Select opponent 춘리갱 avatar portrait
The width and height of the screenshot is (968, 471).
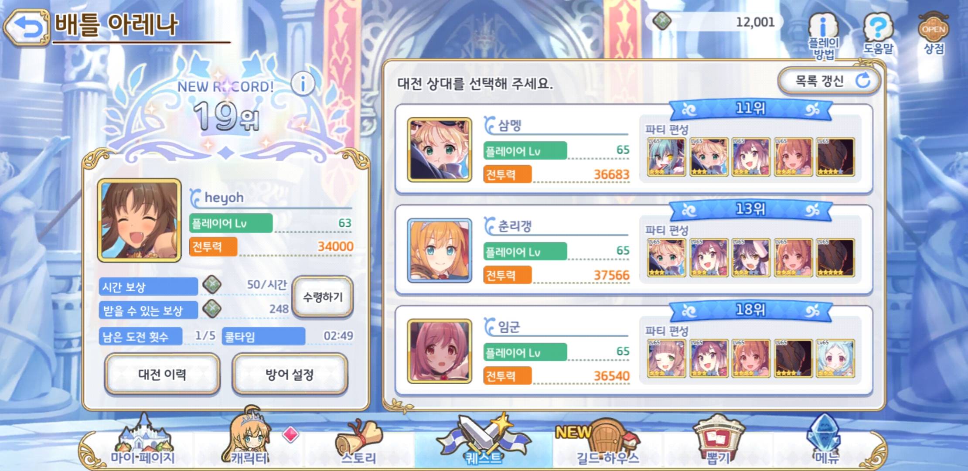440,250
